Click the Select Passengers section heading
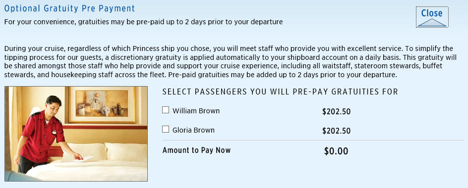 point(280,92)
